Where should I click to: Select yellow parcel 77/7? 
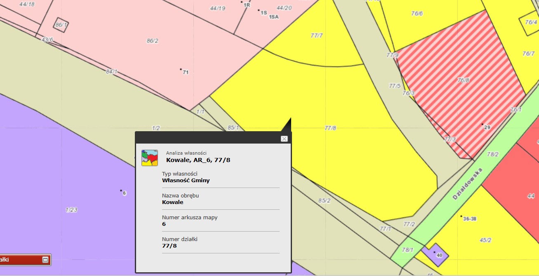point(316,36)
